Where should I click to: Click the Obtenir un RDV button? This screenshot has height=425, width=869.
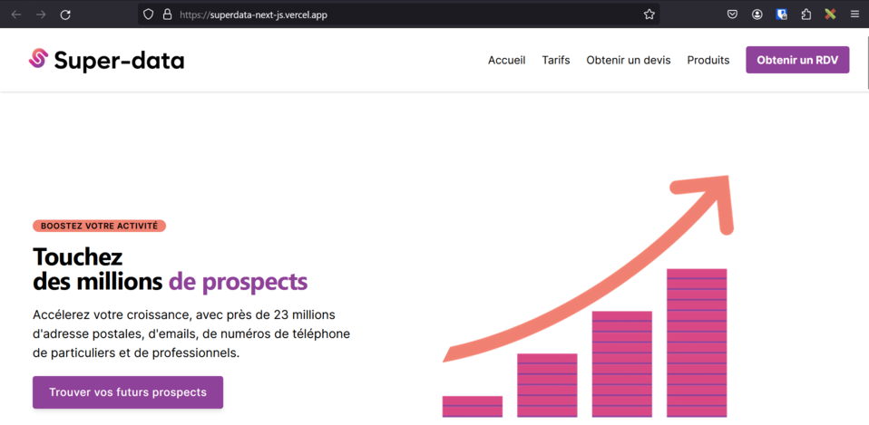pyautogui.click(x=797, y=60)
